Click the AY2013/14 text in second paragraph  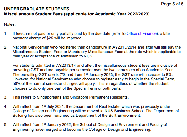(x=66, y=66)
